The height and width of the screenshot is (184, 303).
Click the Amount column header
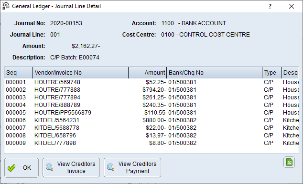tap(148, 73)
